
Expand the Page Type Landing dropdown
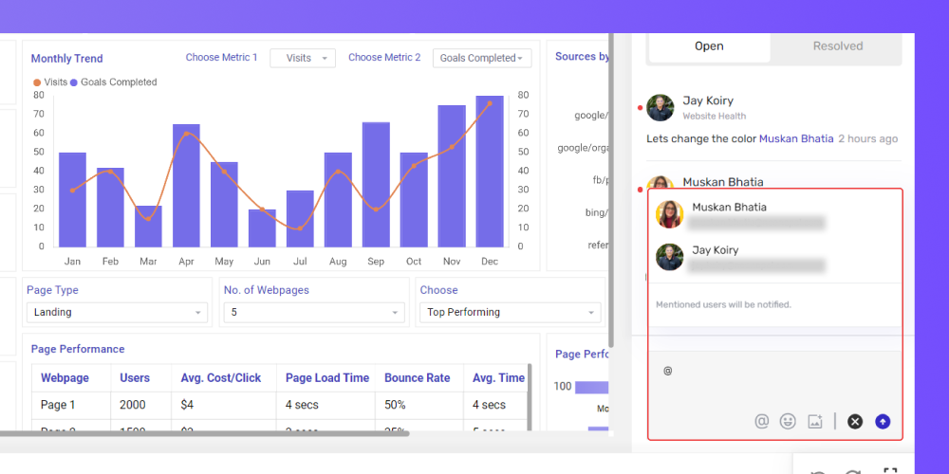(117, 313)
